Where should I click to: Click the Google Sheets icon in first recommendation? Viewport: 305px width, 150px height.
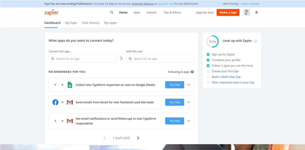pyautogui.click(x=70, y=85)
